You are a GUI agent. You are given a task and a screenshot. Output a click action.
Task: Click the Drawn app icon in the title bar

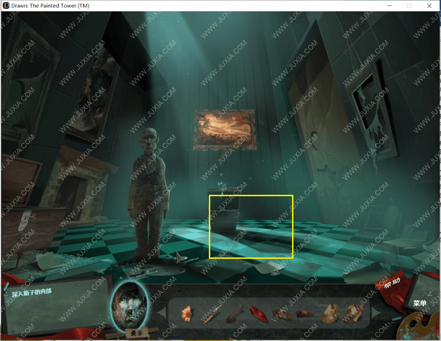6,5
